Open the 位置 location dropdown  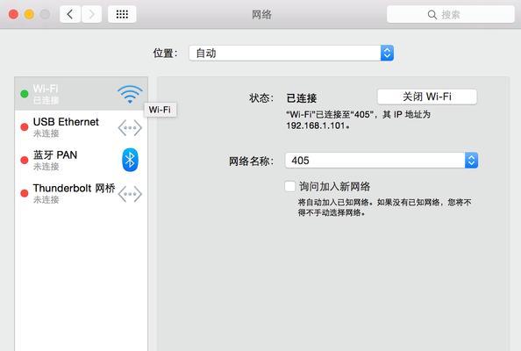pyautogui.click(x=291, y=53)
